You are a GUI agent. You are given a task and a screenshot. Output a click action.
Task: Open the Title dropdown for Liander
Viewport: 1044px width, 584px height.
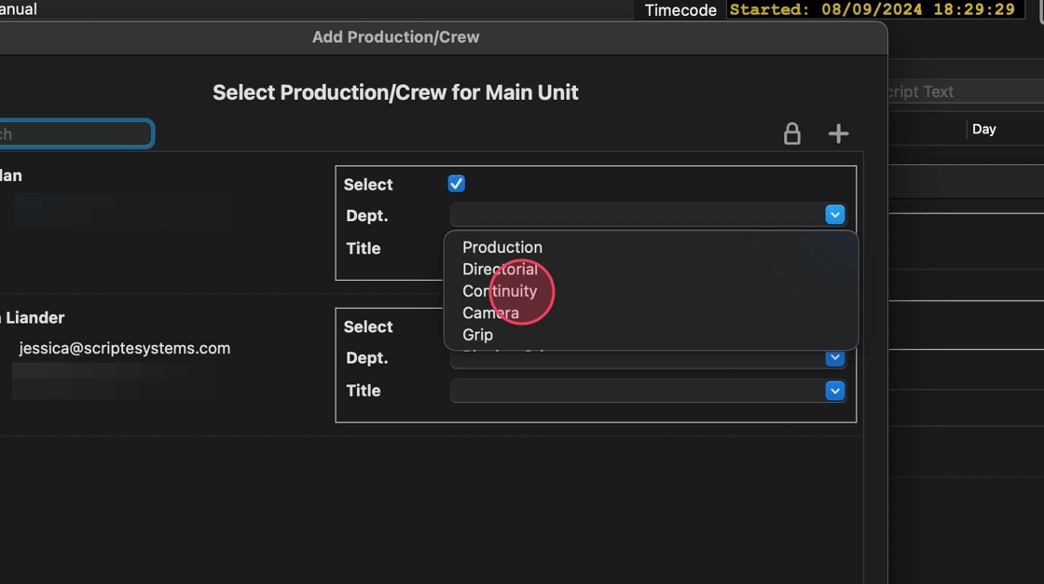(x=834, y=391)
